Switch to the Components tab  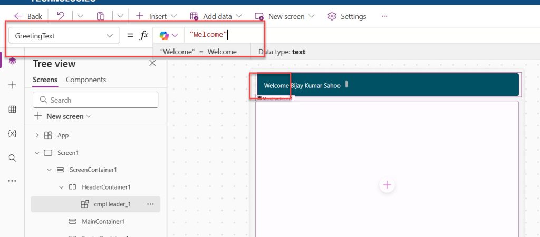[86, 80]
